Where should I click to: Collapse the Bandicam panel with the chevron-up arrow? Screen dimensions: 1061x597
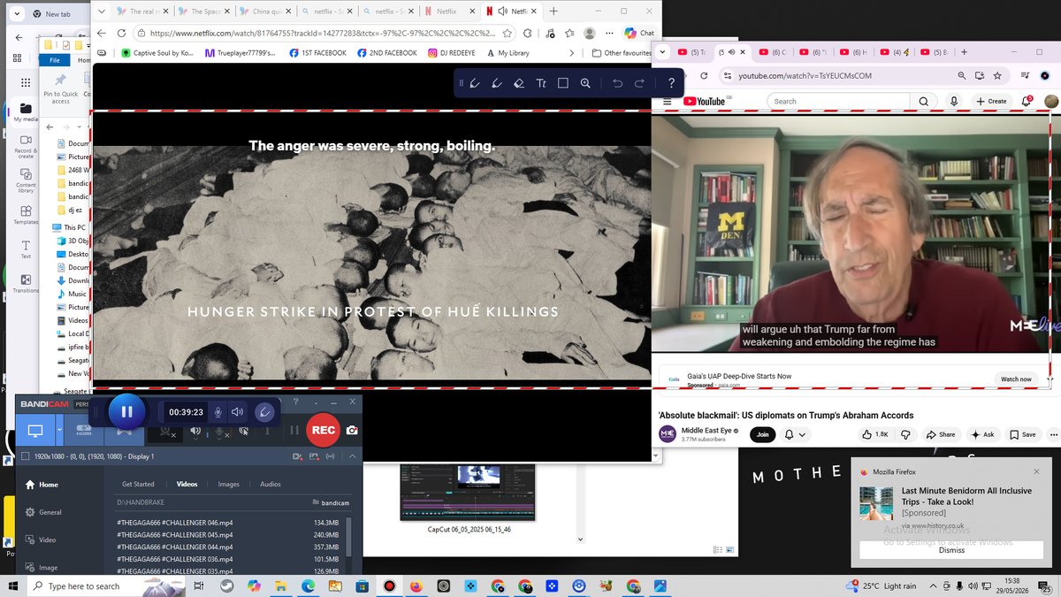352,456
